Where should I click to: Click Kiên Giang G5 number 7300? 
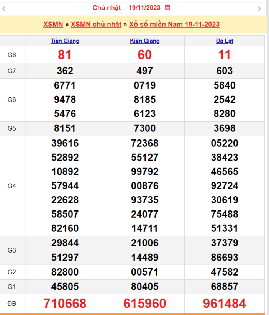click(145, 128)
